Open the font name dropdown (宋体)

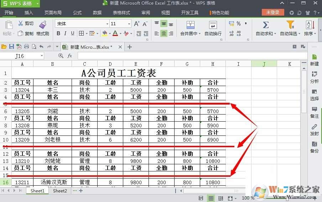[x=107, y=24]
